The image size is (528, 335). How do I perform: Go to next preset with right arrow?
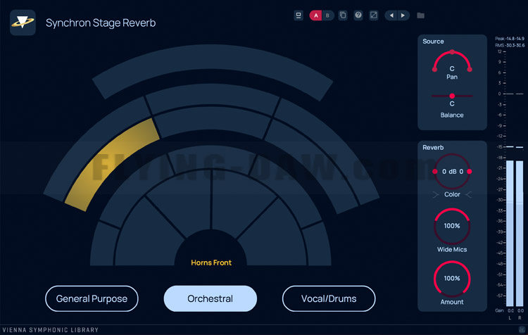403,15
